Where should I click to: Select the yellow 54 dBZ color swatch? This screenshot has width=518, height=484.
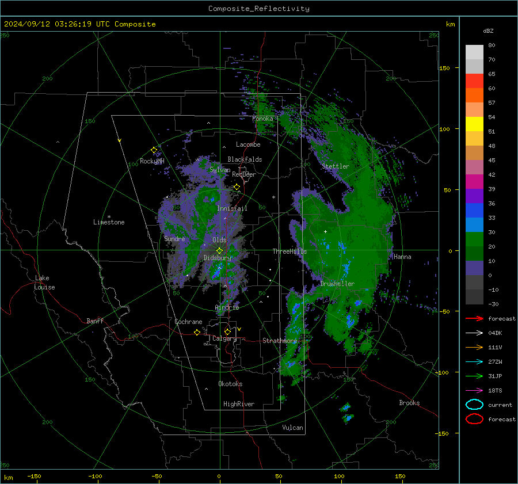click(x=474, y=124)
